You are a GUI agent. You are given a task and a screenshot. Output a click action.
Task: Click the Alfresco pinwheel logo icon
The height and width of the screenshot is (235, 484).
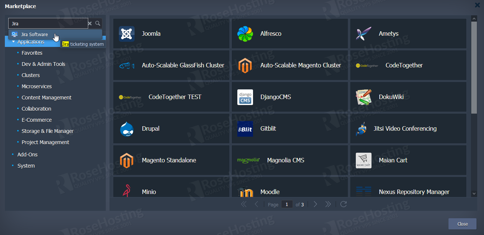[x=245, y=34]
